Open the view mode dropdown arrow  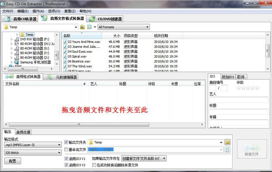pyautogui.click(x=95, y=27)
